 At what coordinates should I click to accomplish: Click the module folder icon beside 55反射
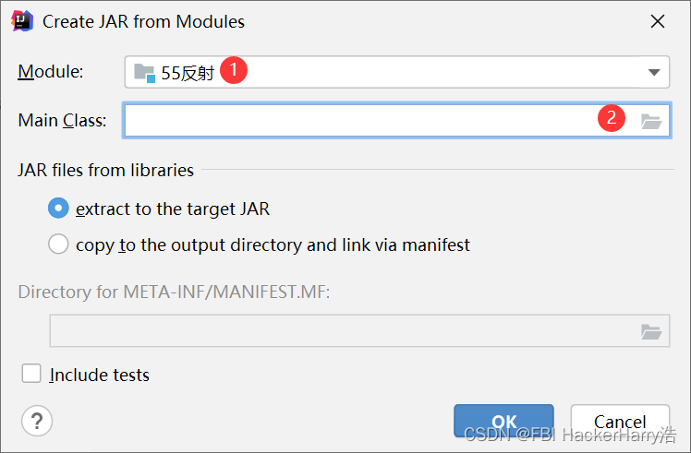pos(144,73)
